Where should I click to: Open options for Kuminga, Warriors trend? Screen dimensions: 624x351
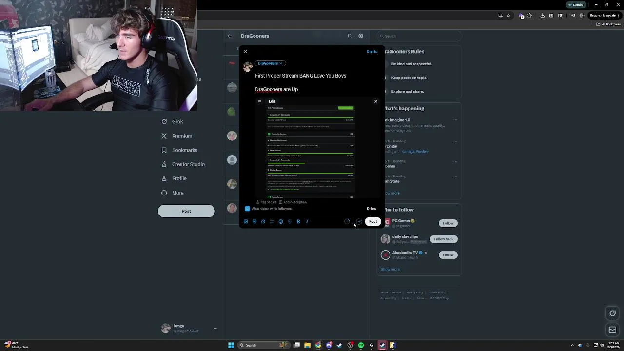pos(455,142)
